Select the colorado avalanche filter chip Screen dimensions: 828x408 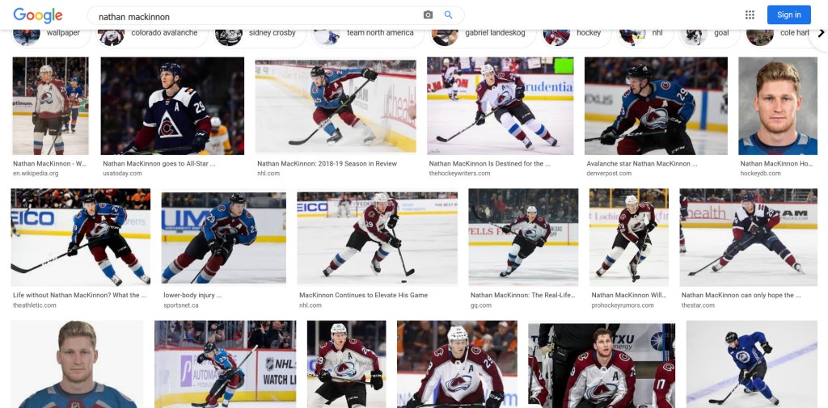(151, 34)
